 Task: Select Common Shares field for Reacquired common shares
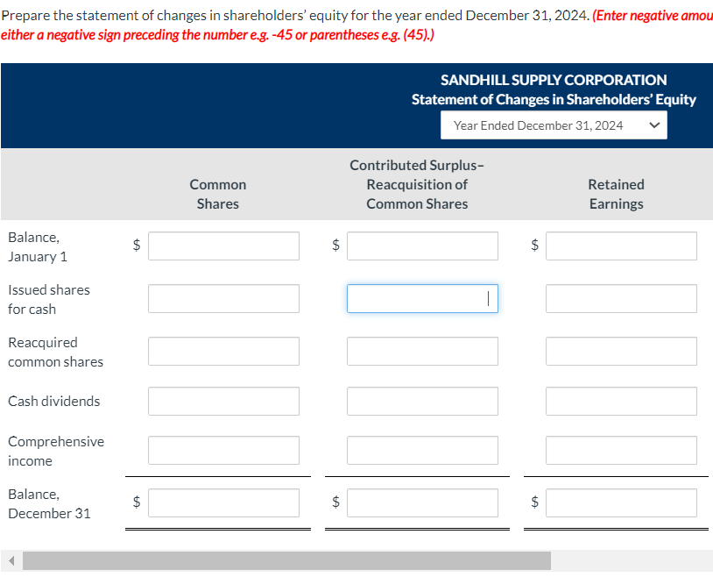coord(223,351)
